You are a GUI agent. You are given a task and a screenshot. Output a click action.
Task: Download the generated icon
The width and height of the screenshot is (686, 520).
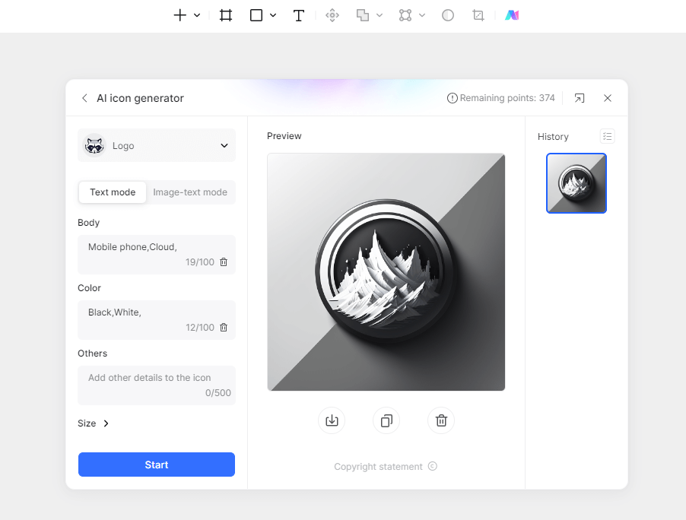pyautogui.click(x=332, y=420)
